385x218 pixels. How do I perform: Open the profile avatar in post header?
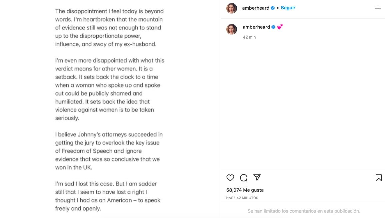[232, 8]
